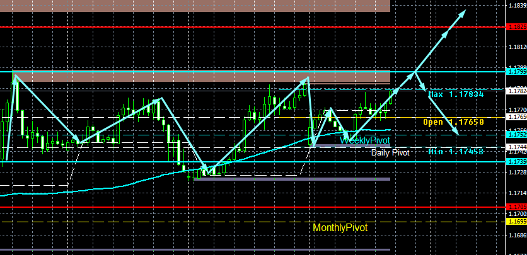The width and height of the screenshot is (527, 255).
Task: Select the purple support bar below 1.1728
Action: (x=292, y=179)
